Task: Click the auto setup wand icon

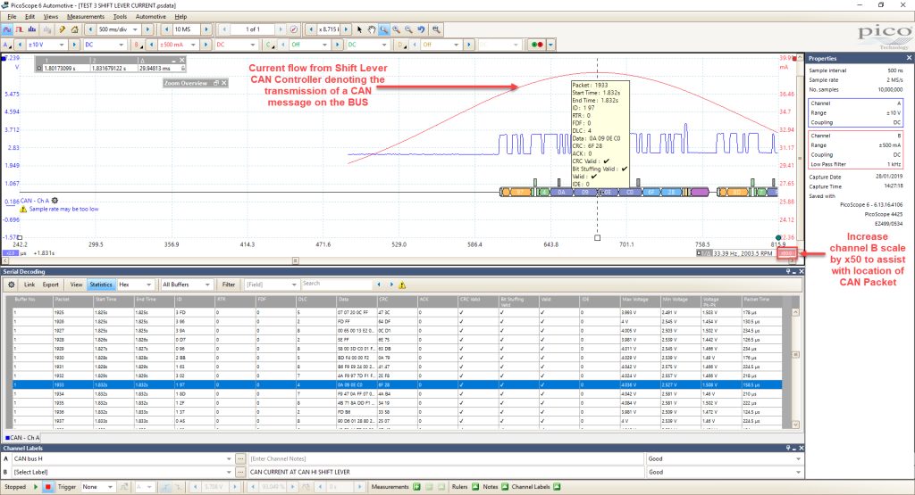Action: tap(62, 29)
